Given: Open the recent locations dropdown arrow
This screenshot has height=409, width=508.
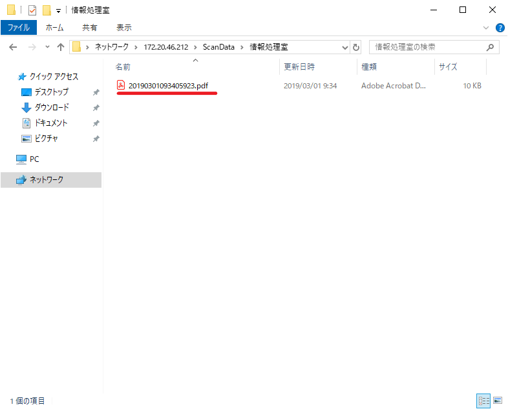Looking at the screenshot, I should pos(47,47).
